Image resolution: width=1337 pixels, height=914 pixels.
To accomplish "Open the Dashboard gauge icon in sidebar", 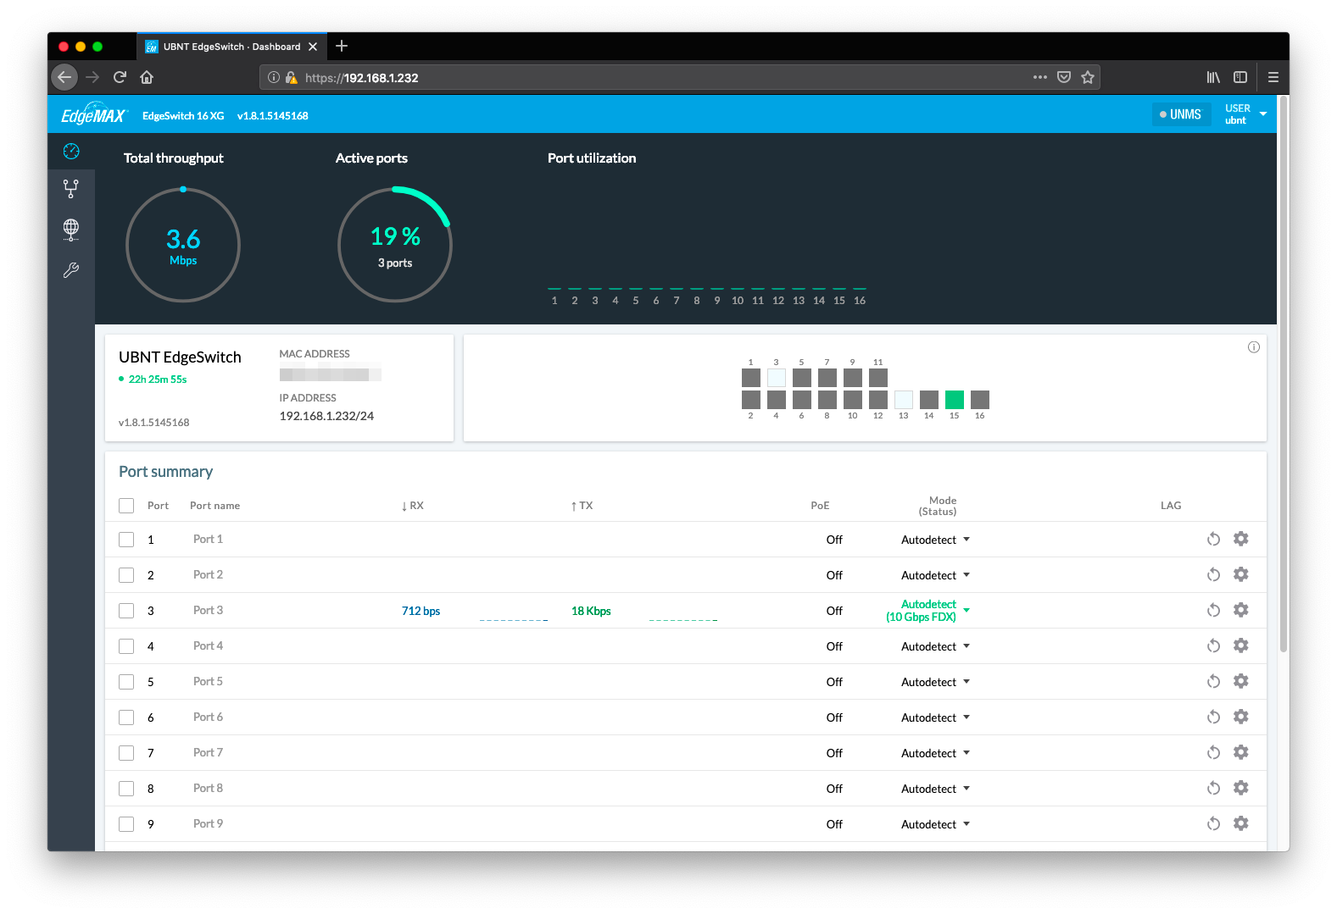I will pyautogui.click(x=71, y=151).
